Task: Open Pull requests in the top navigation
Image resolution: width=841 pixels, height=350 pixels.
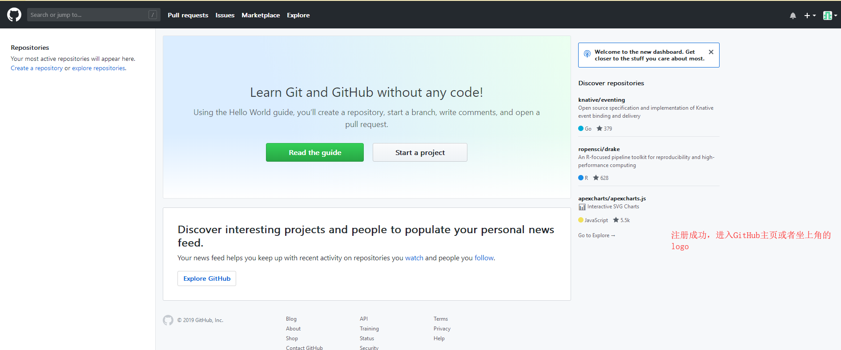Action: click(x=188, y=15)
